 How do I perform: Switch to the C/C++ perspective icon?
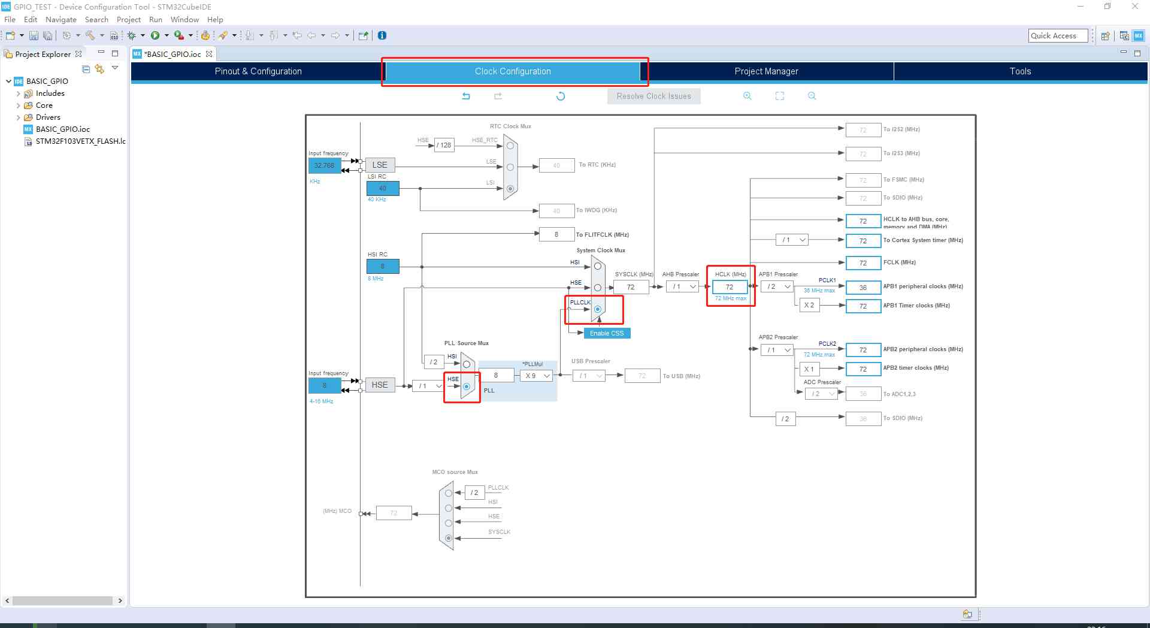(x=1124, y=36)
